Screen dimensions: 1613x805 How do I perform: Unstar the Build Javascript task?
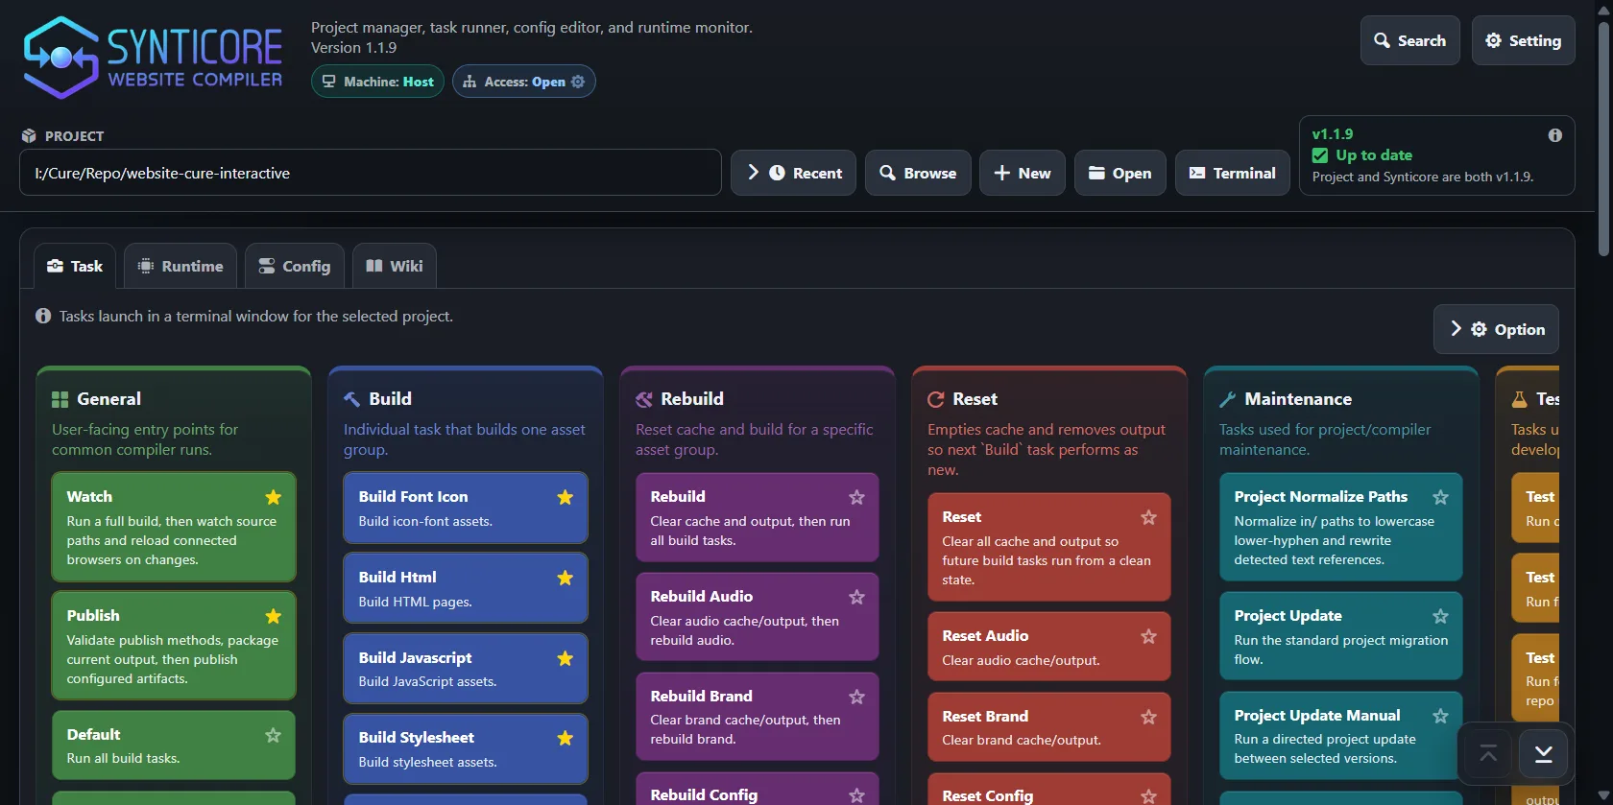pyautogui.click(x=566, y=658)
